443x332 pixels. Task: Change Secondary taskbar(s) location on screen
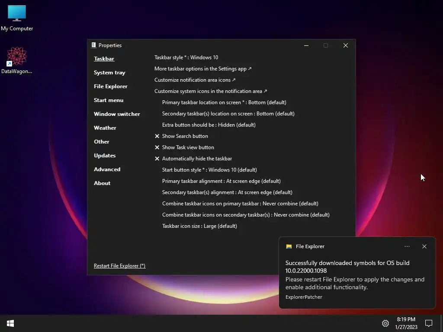[x=228, y=114]
